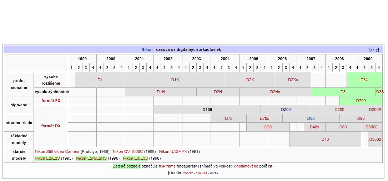The image size is (388, 181).
Task: Open the D3S camera link
Action: [x=380, y=92]
